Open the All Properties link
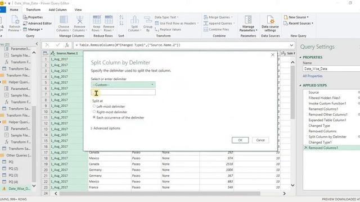Viewport: 360px width, 202px height. point(313,76)
